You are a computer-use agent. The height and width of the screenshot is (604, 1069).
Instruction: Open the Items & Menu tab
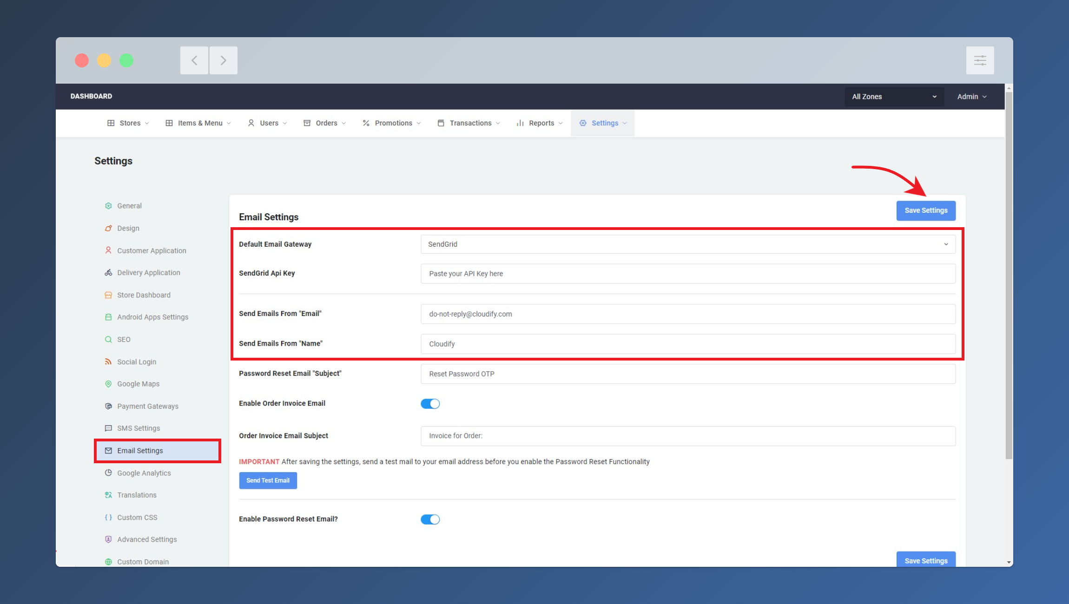(x=198, y=123)
